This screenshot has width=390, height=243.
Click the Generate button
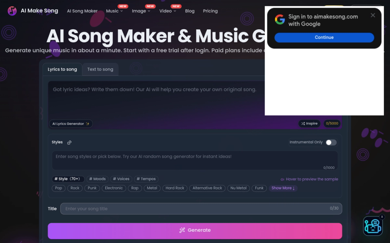coord(195,231)
